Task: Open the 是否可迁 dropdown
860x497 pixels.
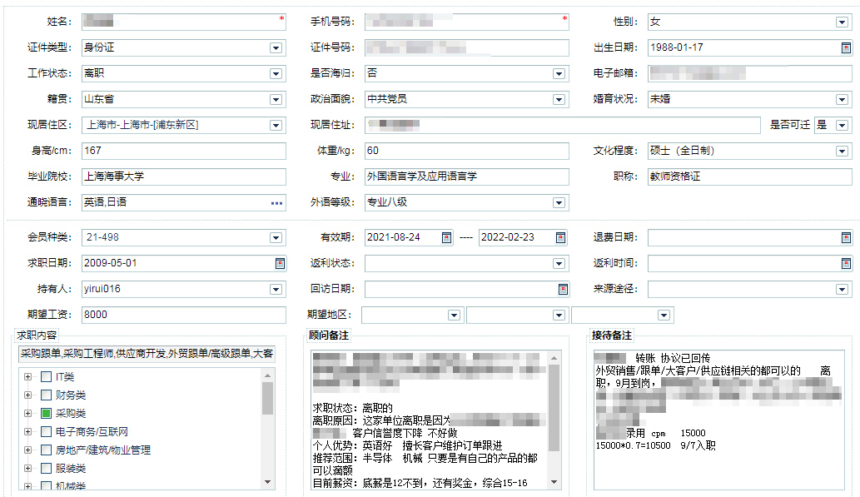Action: (842, 125)
